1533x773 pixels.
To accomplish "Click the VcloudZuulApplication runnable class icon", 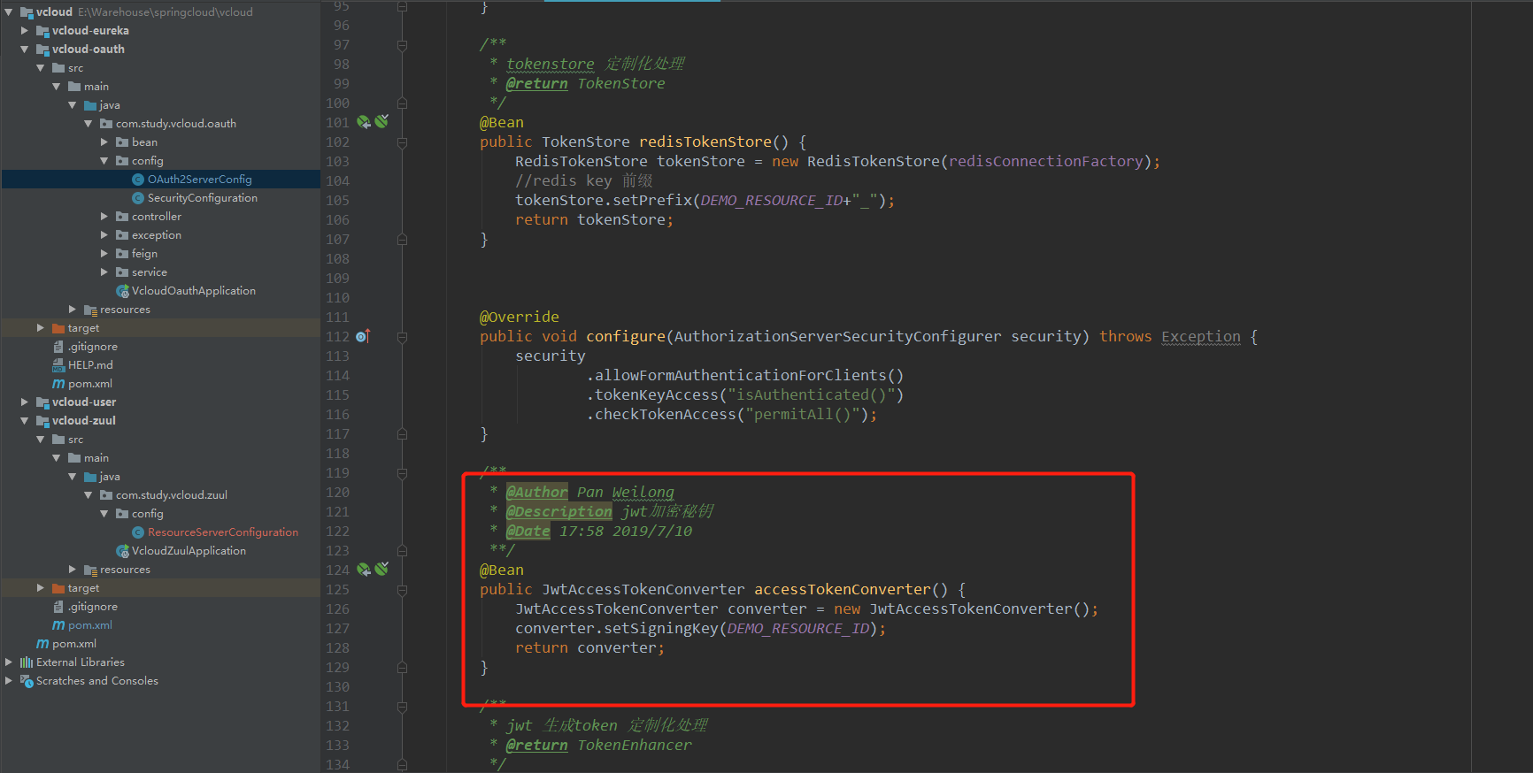I will coord(122,551).
